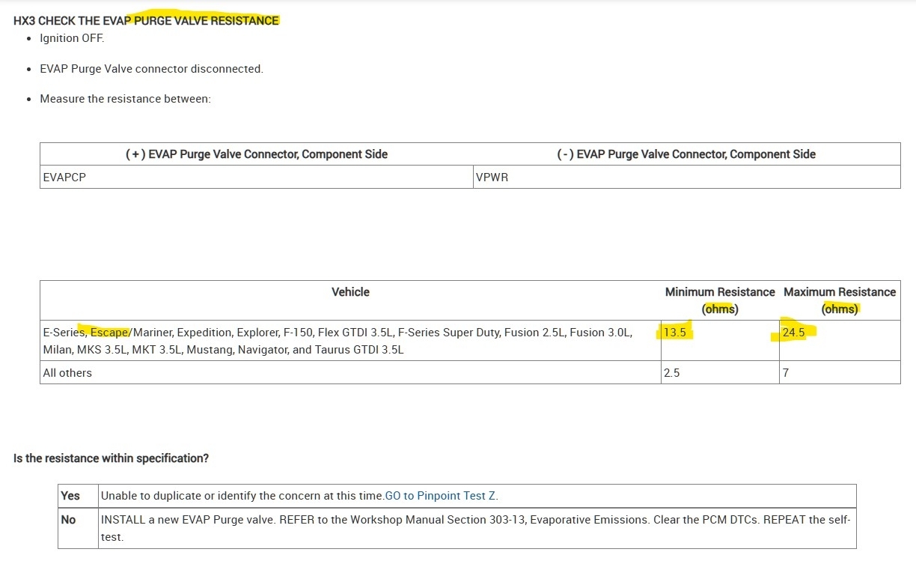Screen dimensions: 916x567
Task: Select the All others row label
Action: pyautogui.click(x=67, y=372)
